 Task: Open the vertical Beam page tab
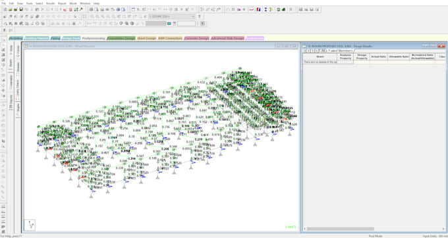pos(11,64)
